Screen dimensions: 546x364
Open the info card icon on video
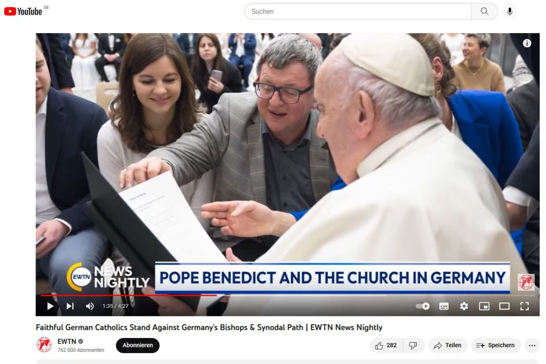[x=527, y=43]
